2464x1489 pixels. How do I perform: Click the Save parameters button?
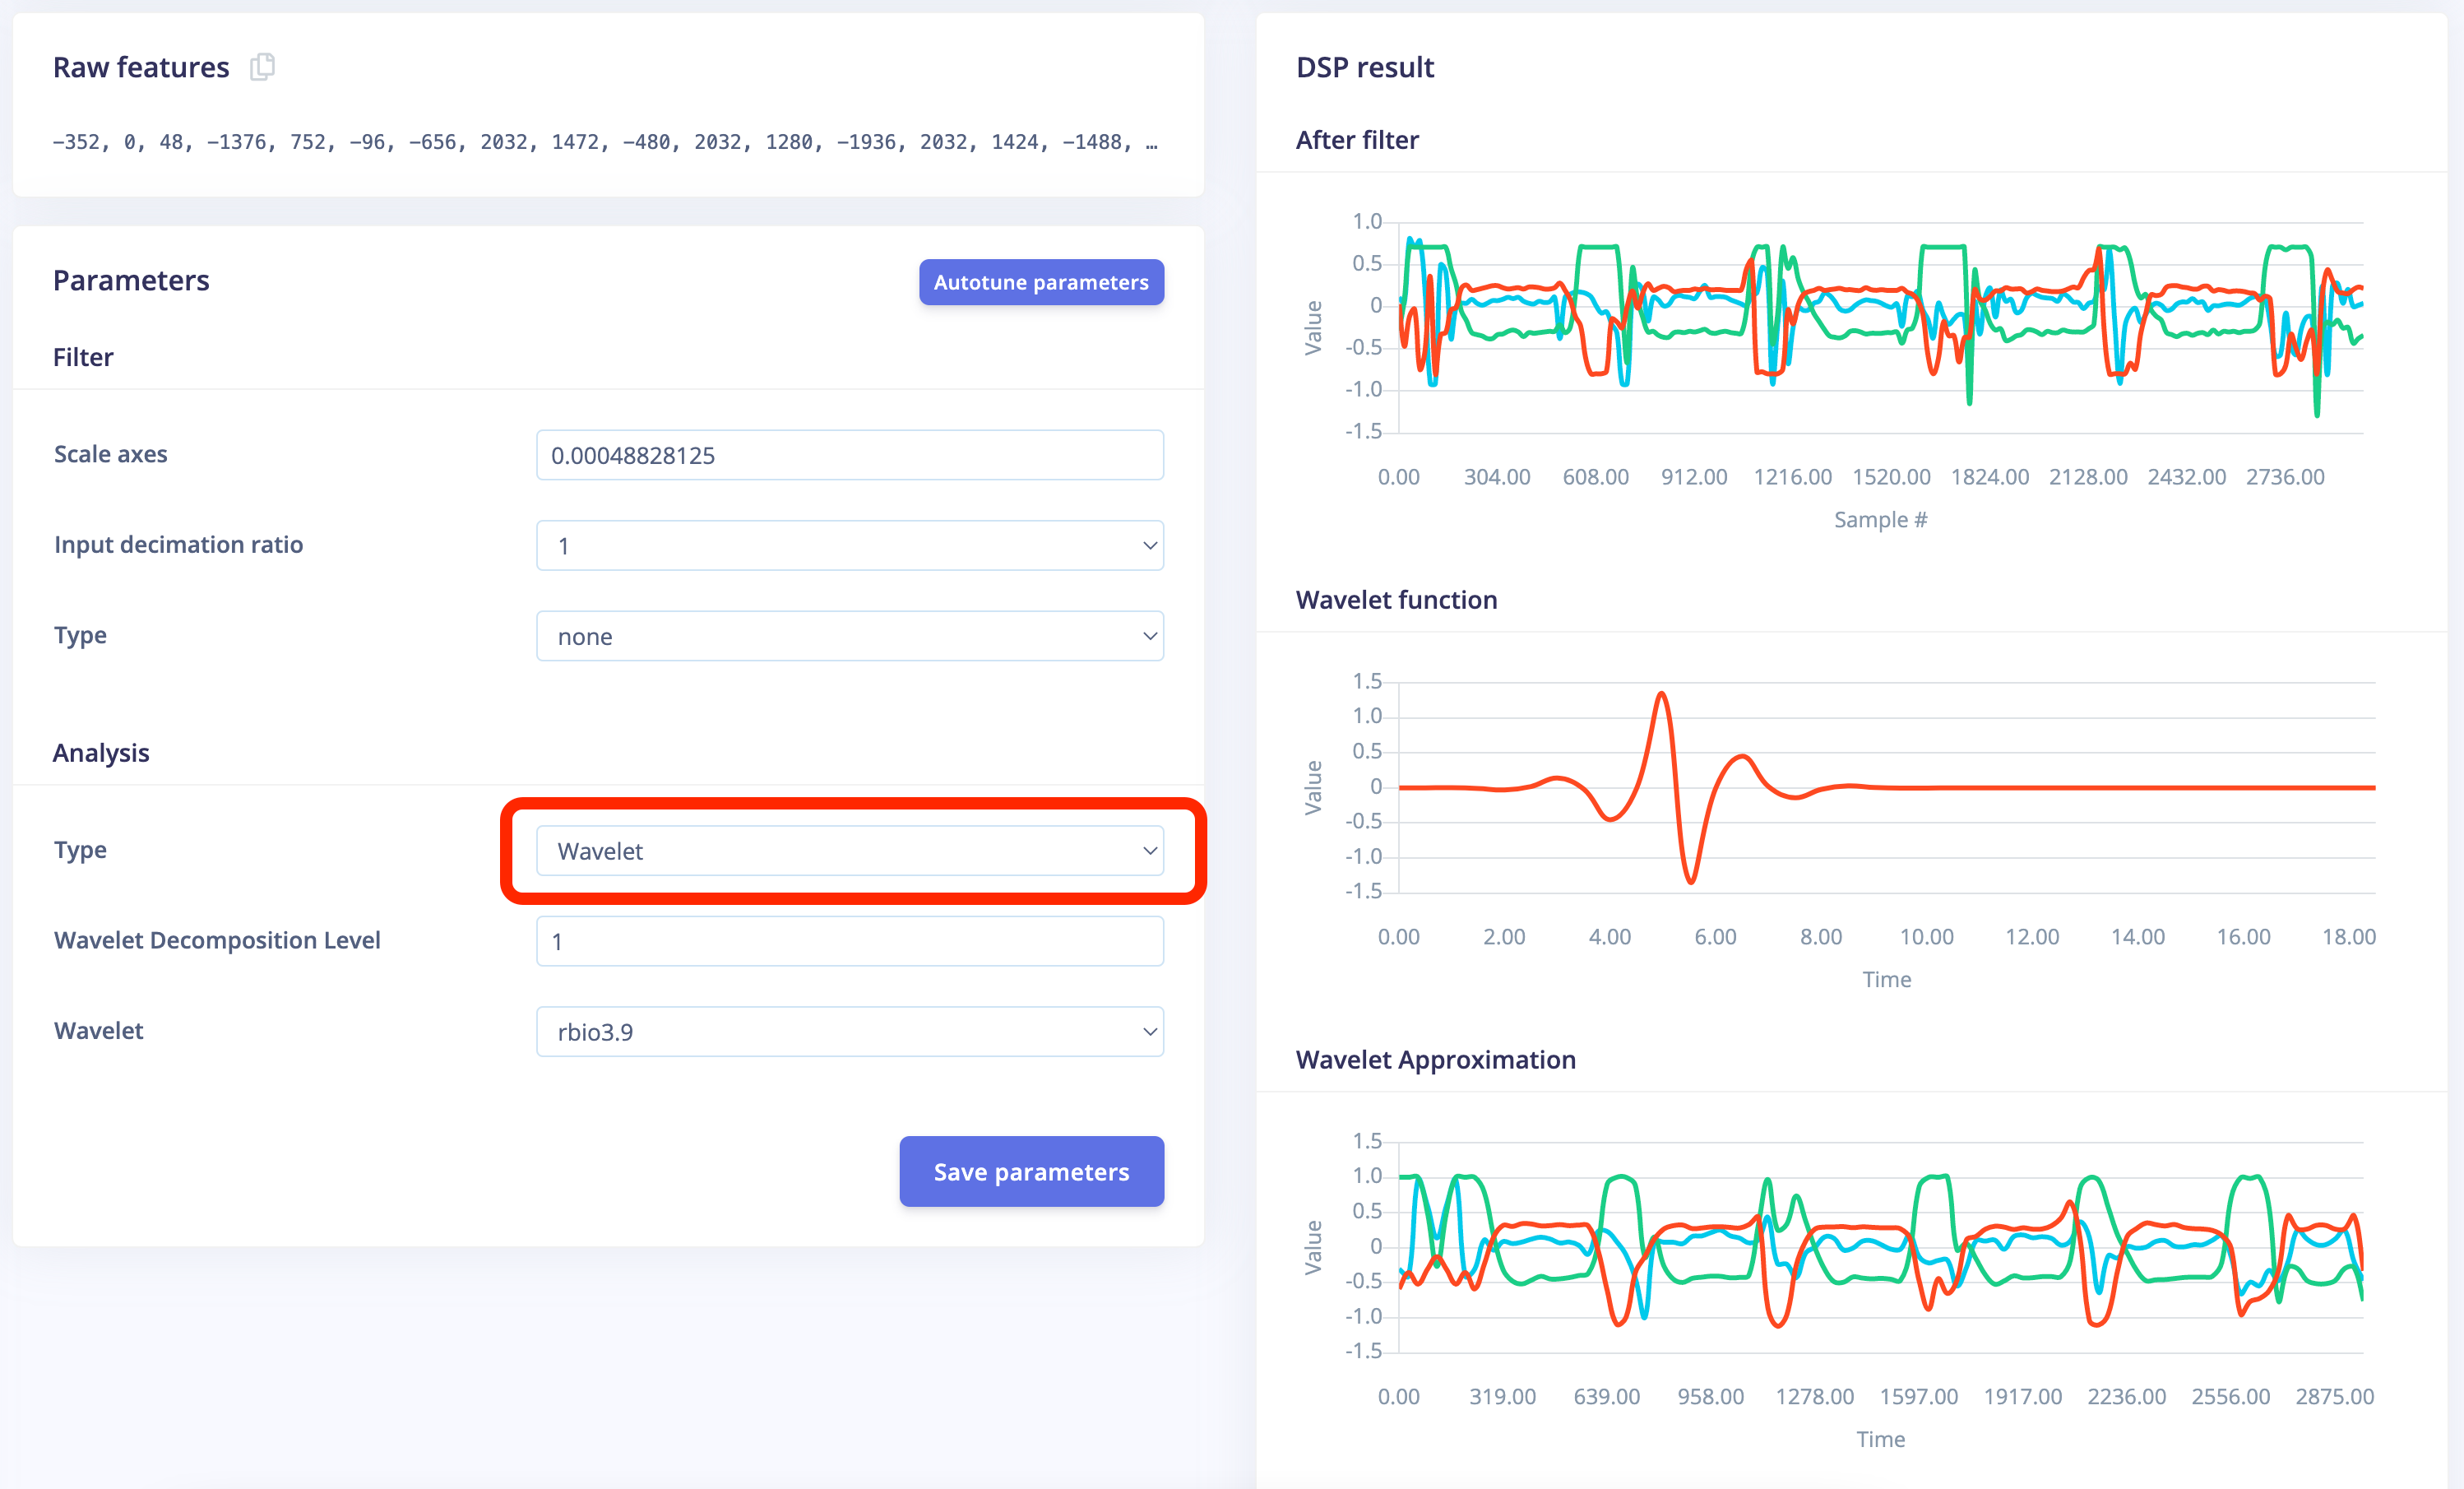pyautogui.click(x=1030, y=1171)
